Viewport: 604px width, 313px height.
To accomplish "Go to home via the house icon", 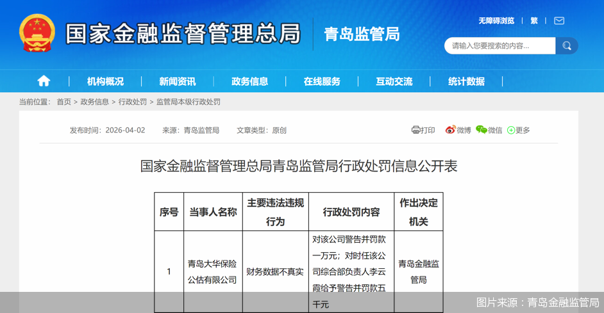I will [x=44, y=81].
